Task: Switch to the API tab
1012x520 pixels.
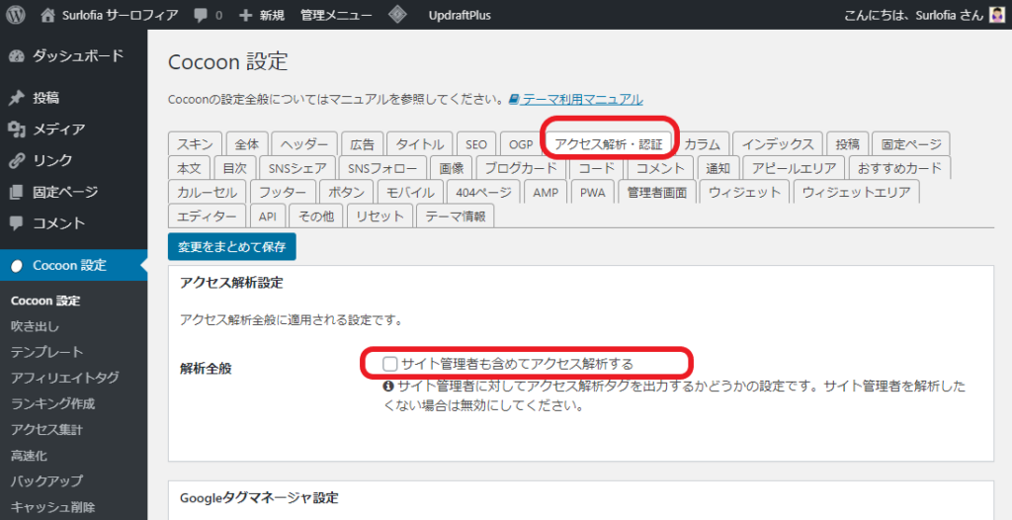Action: coord(267,217)
